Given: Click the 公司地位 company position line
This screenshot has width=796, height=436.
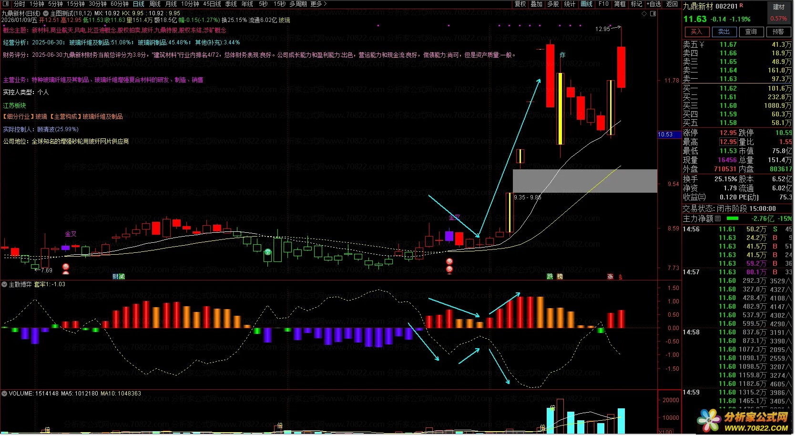Looking at the screenshot, I should (66, 141).
